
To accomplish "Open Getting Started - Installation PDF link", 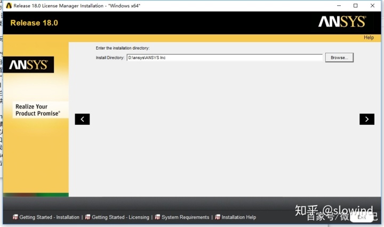I will (49, 217).
